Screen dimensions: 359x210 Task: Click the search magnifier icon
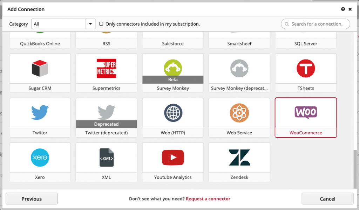[x=287, y=24]
